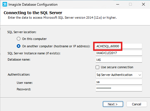Click the User name field containing sa
Screen dimensions: 150x111
[119, 82]
